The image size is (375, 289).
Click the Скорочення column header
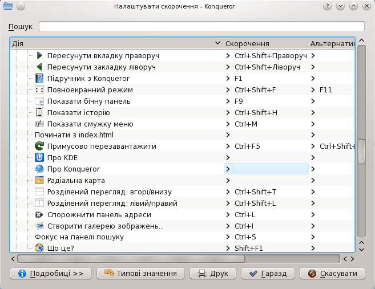[247, 43]
